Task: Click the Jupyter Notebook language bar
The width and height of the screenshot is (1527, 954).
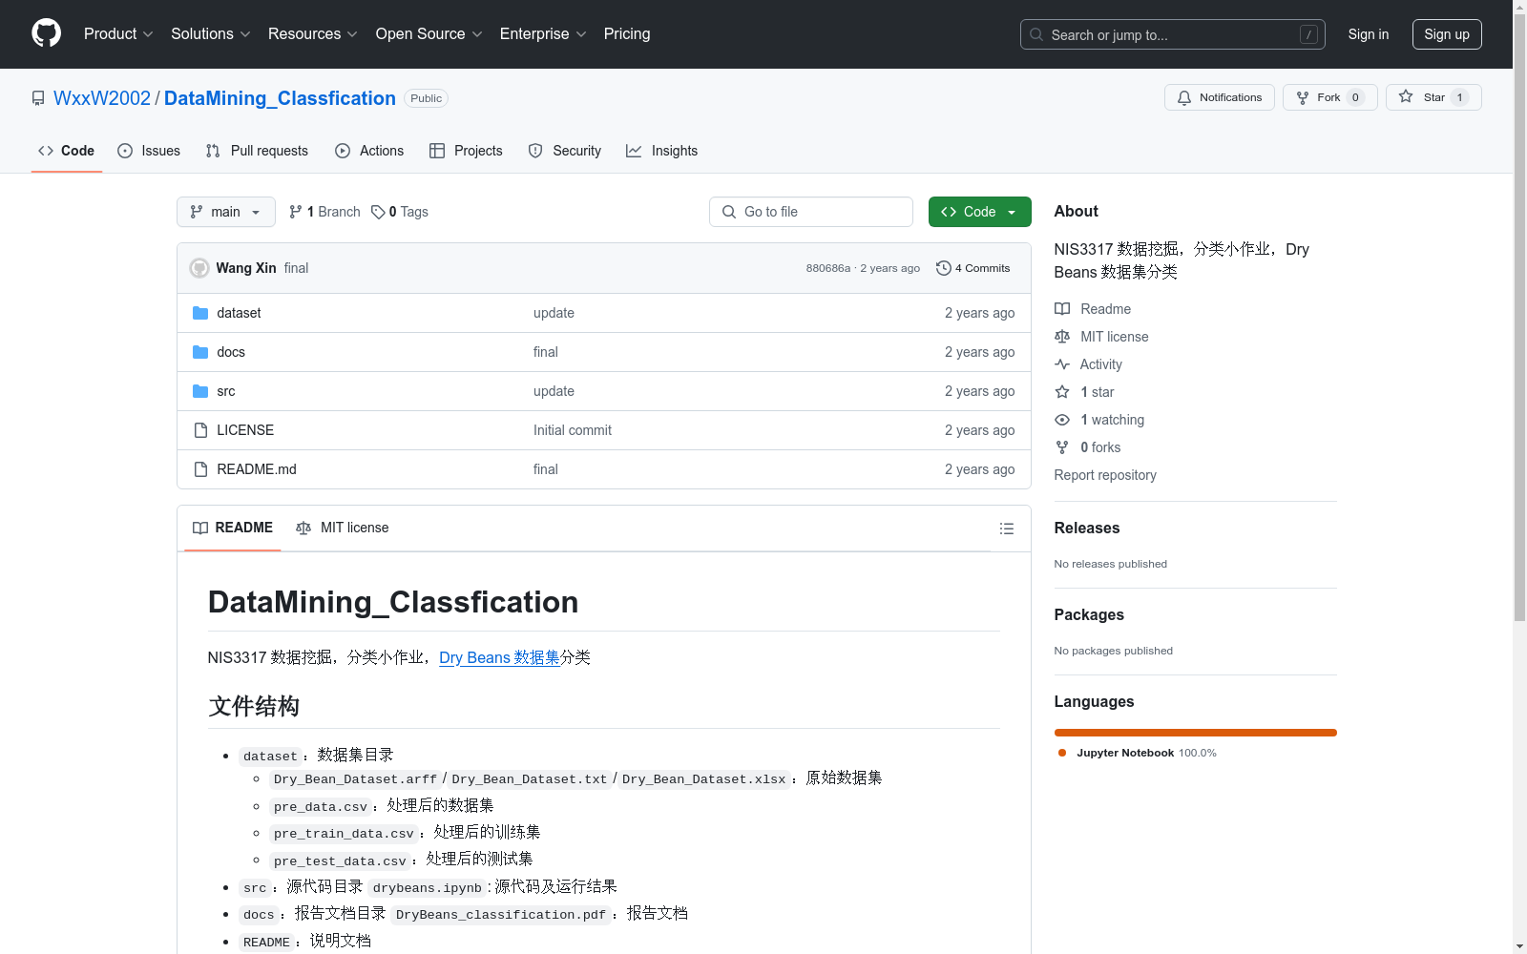Action: click(1196, 733)
